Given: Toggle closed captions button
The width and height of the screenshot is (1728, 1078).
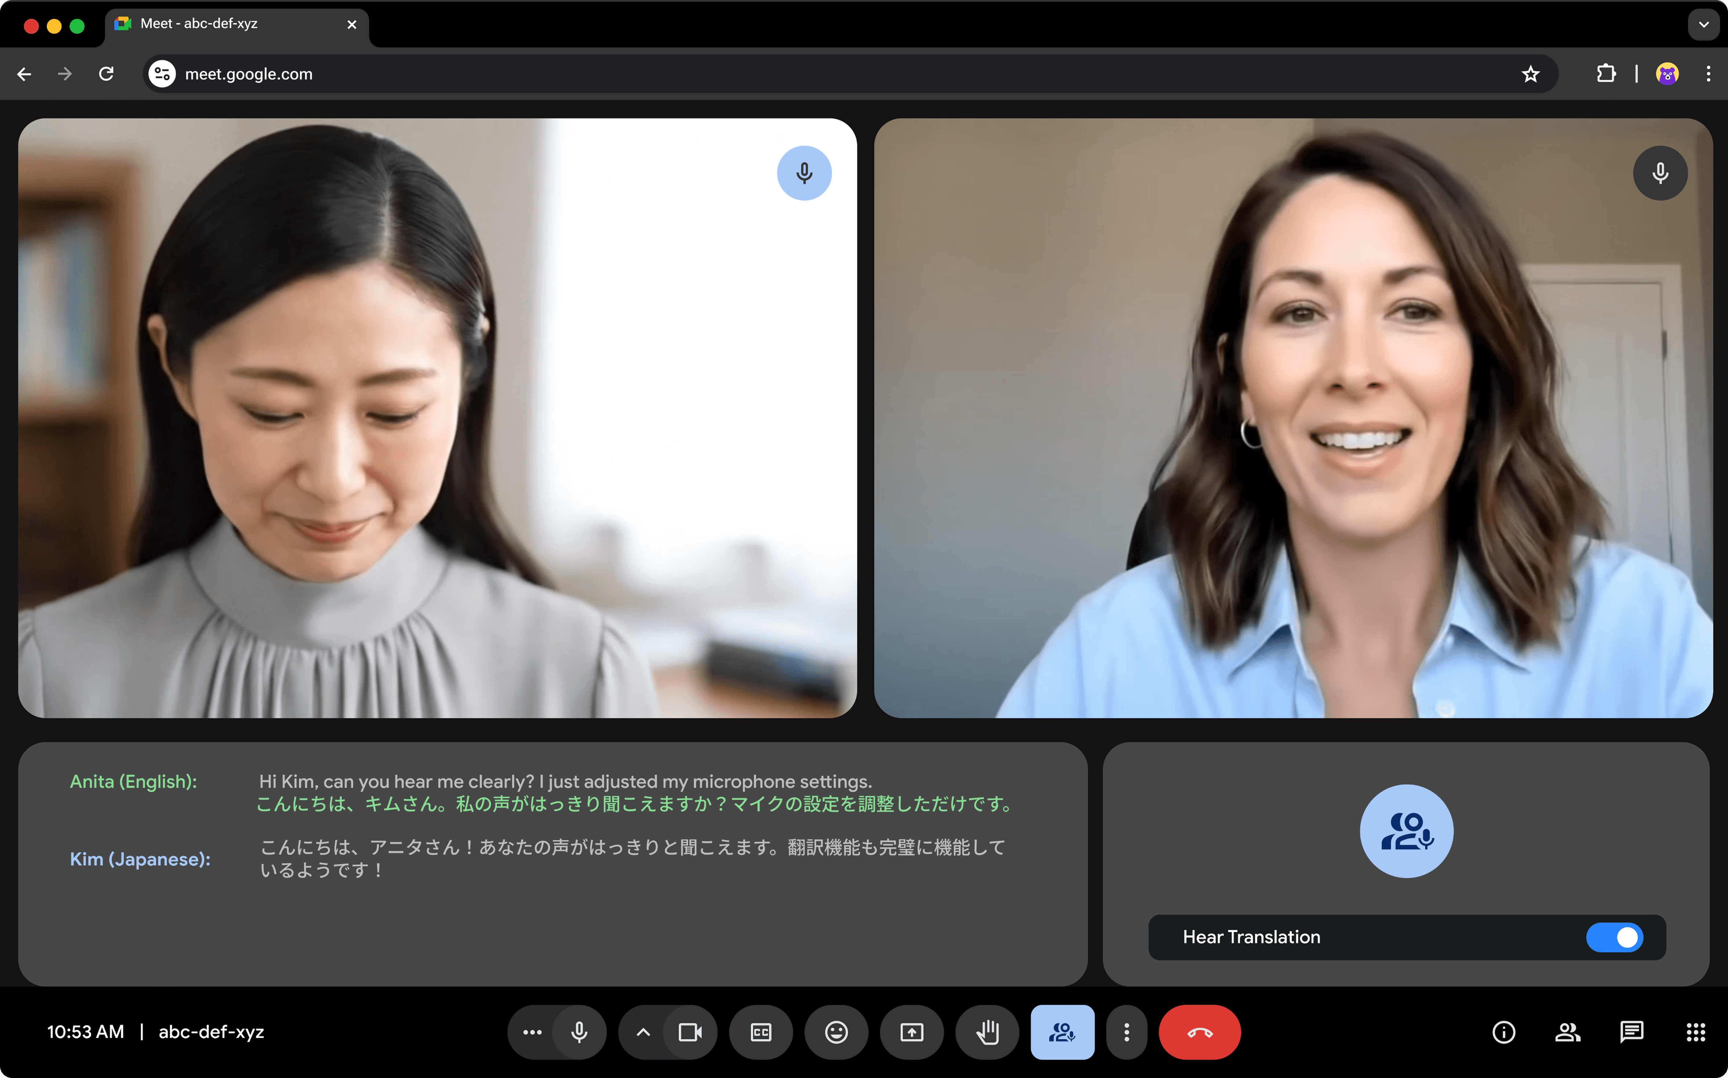Looking at the screenshot, I should (x=761, y=1032).
